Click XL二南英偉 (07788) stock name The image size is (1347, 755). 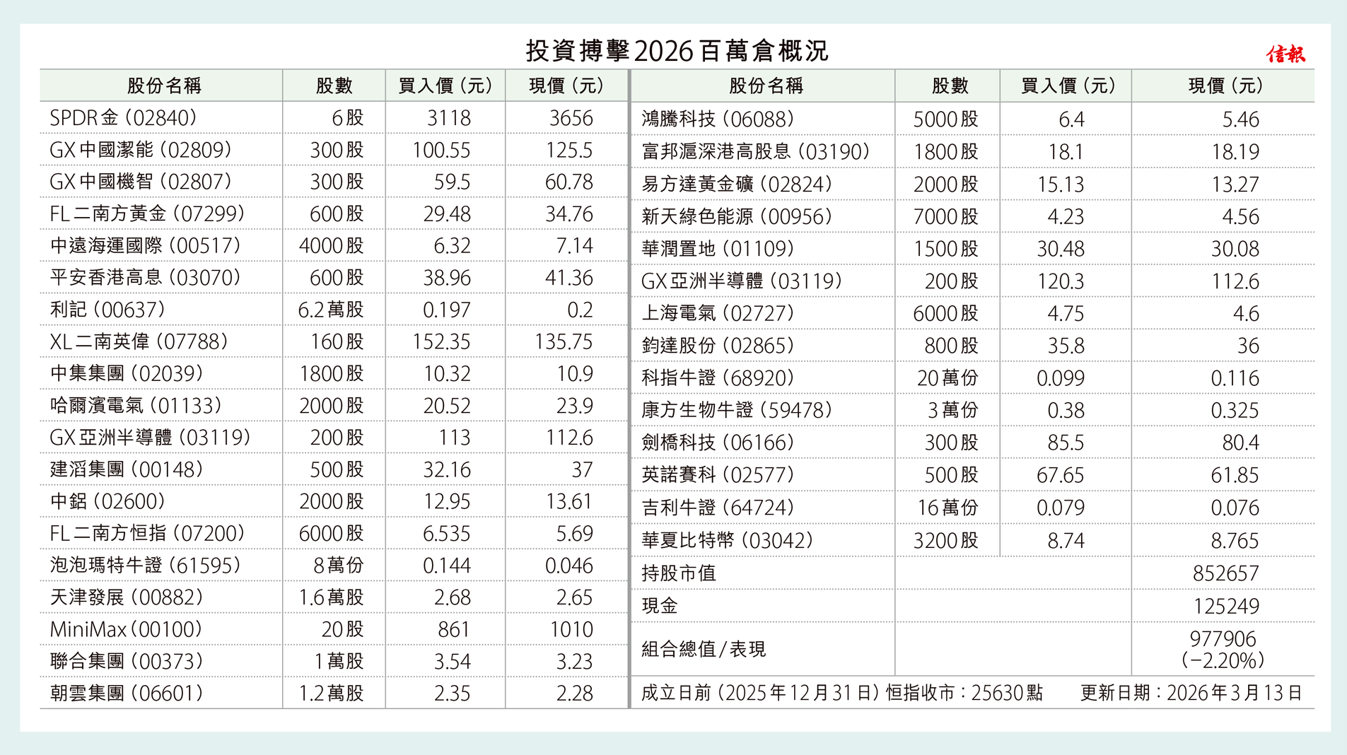click(x=139, y=342)
